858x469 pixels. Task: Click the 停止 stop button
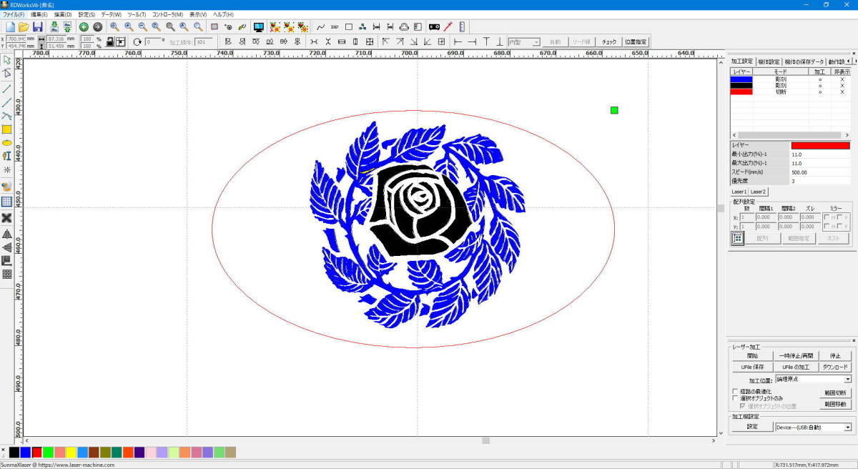[x=835, y=356]
